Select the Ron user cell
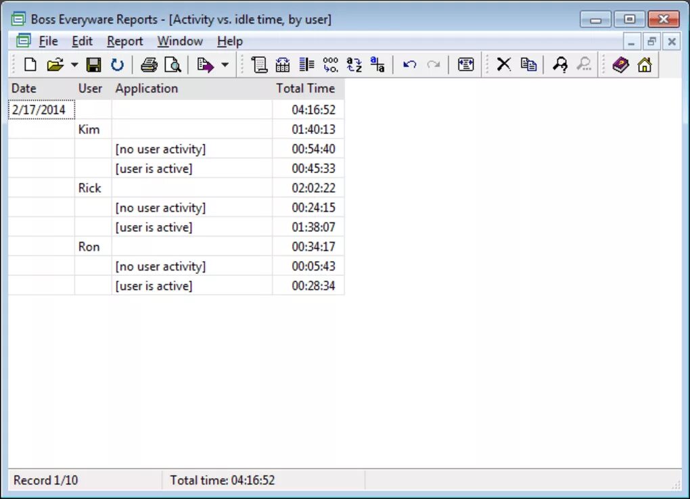The width and height of the screenshot is (690, 499). 93,246
